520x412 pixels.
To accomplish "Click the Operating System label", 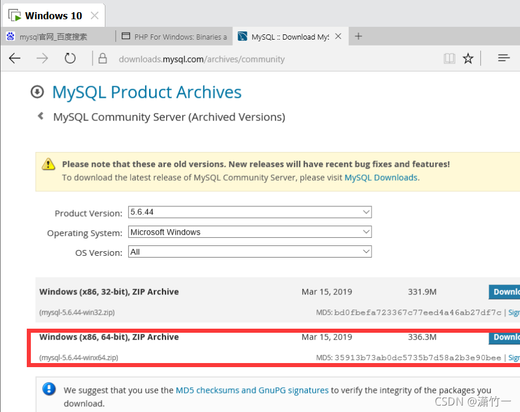I will point(85,233).
